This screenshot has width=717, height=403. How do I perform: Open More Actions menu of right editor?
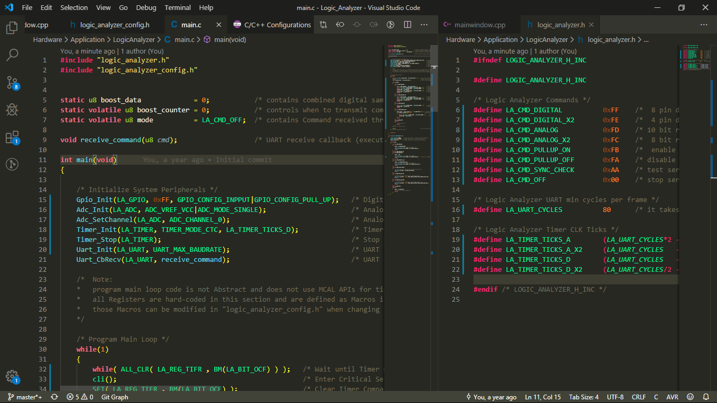click(704, 25)
